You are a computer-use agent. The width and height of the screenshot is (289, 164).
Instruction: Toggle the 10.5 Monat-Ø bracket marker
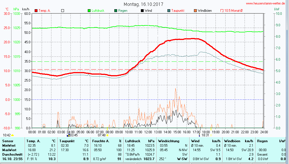point(222,11)
